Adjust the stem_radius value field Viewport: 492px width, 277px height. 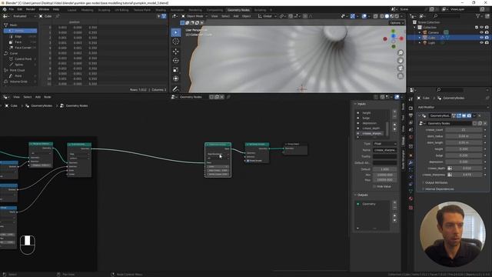(464, 136)
